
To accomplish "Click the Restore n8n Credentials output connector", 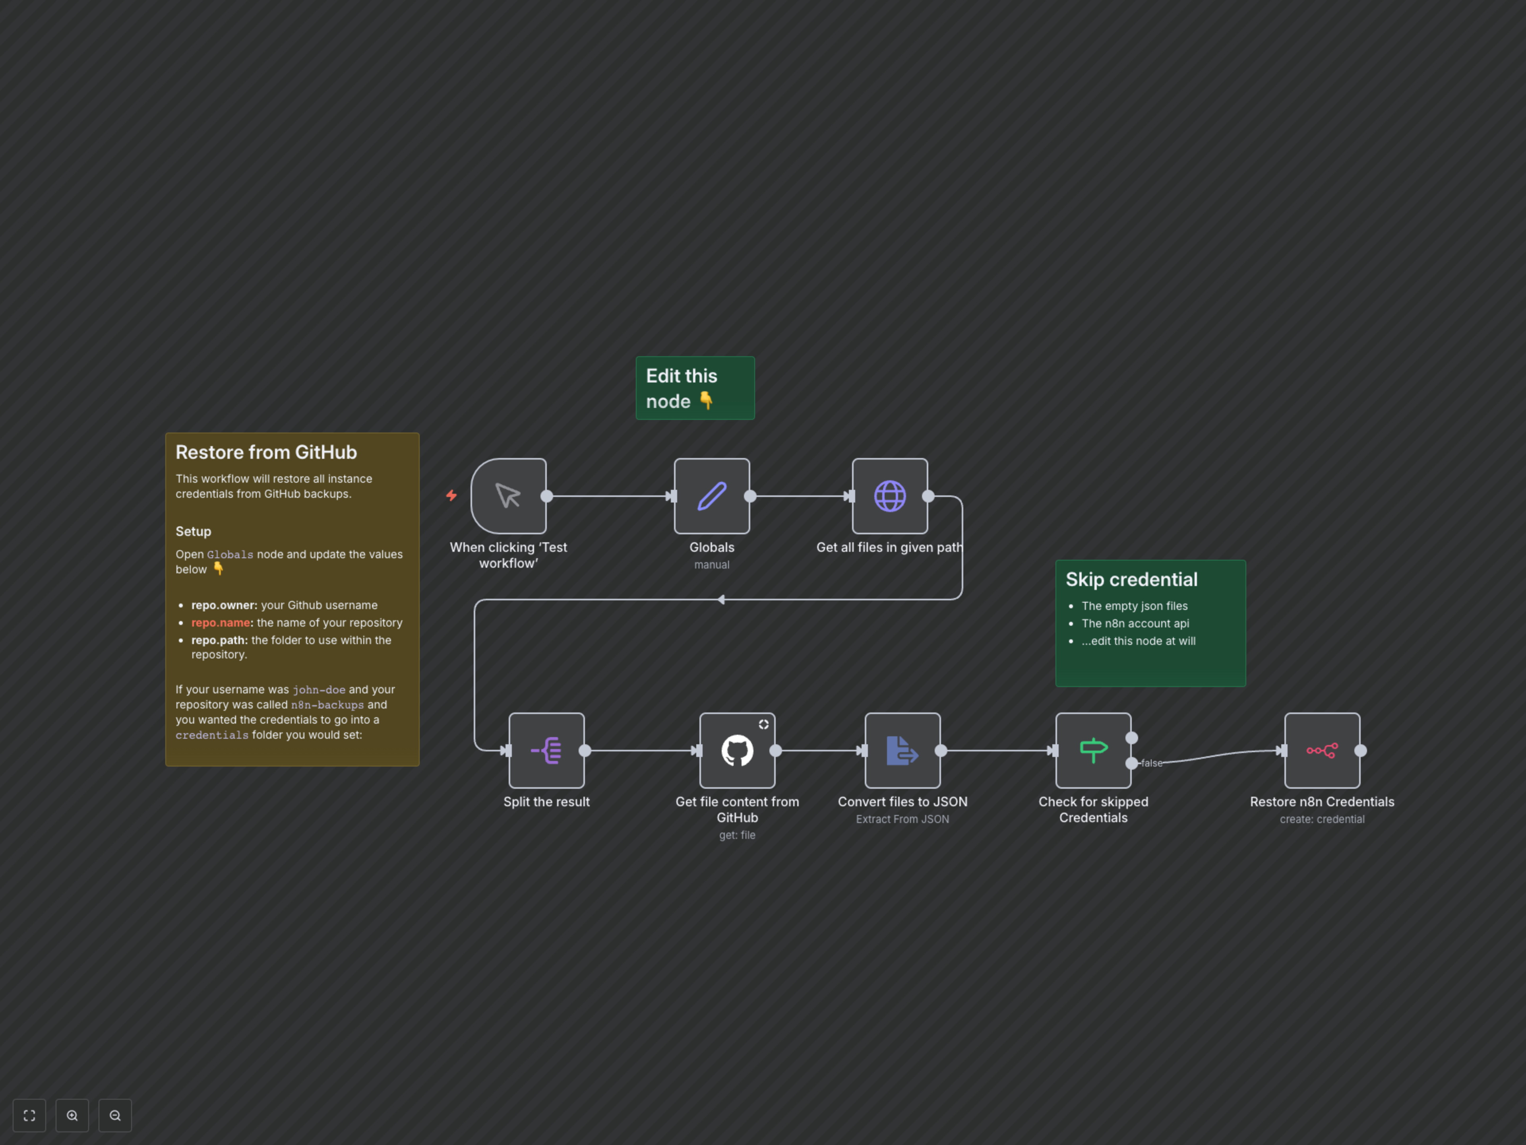I will 1360,750.
